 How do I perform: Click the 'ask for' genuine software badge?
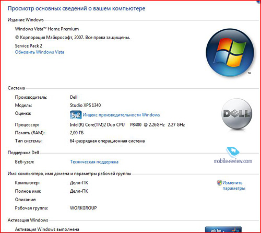point(223,229)
